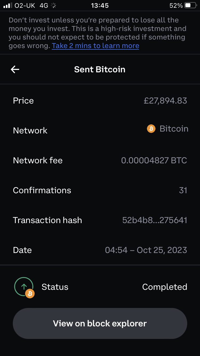Tap the Bitcoin network name text
The image size is (200, 356).
174,129
